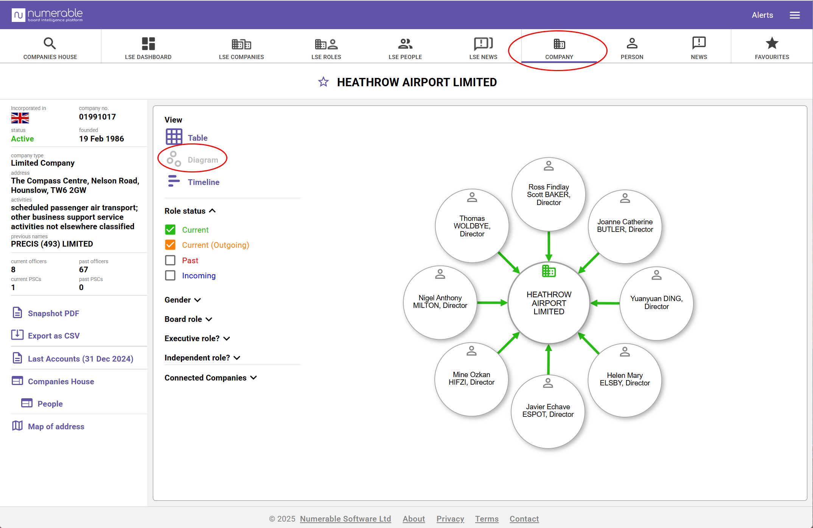Enable the Past role status checkbox
The width and height of the screenshot is (813, 528).
(170, 260)
